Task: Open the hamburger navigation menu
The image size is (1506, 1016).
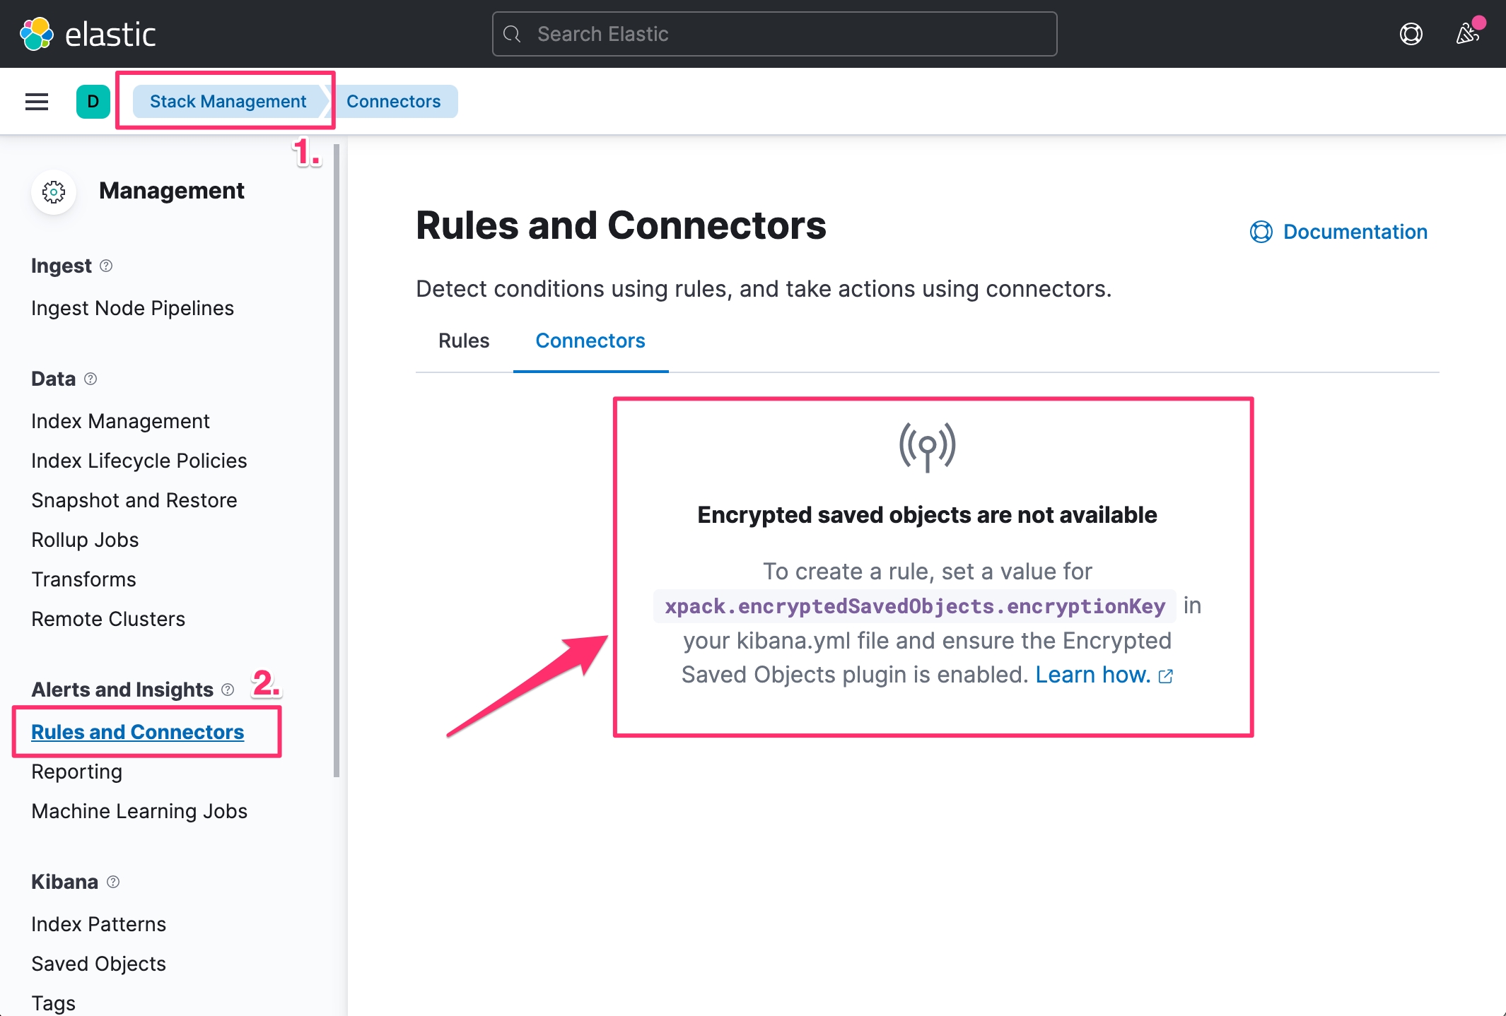Action: [x=37, y=102]
